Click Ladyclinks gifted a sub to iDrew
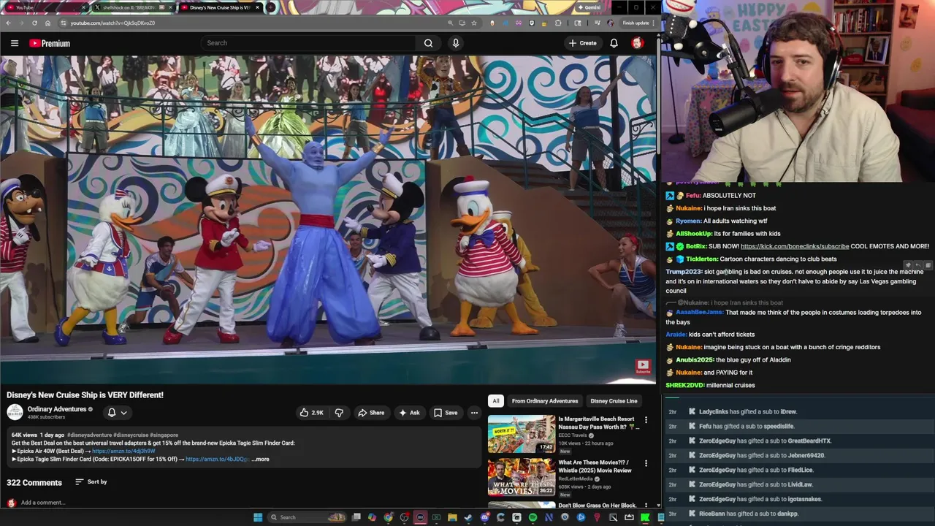This screenshot has height=526, width=935. pyautogui.click(x=748, y=412)
